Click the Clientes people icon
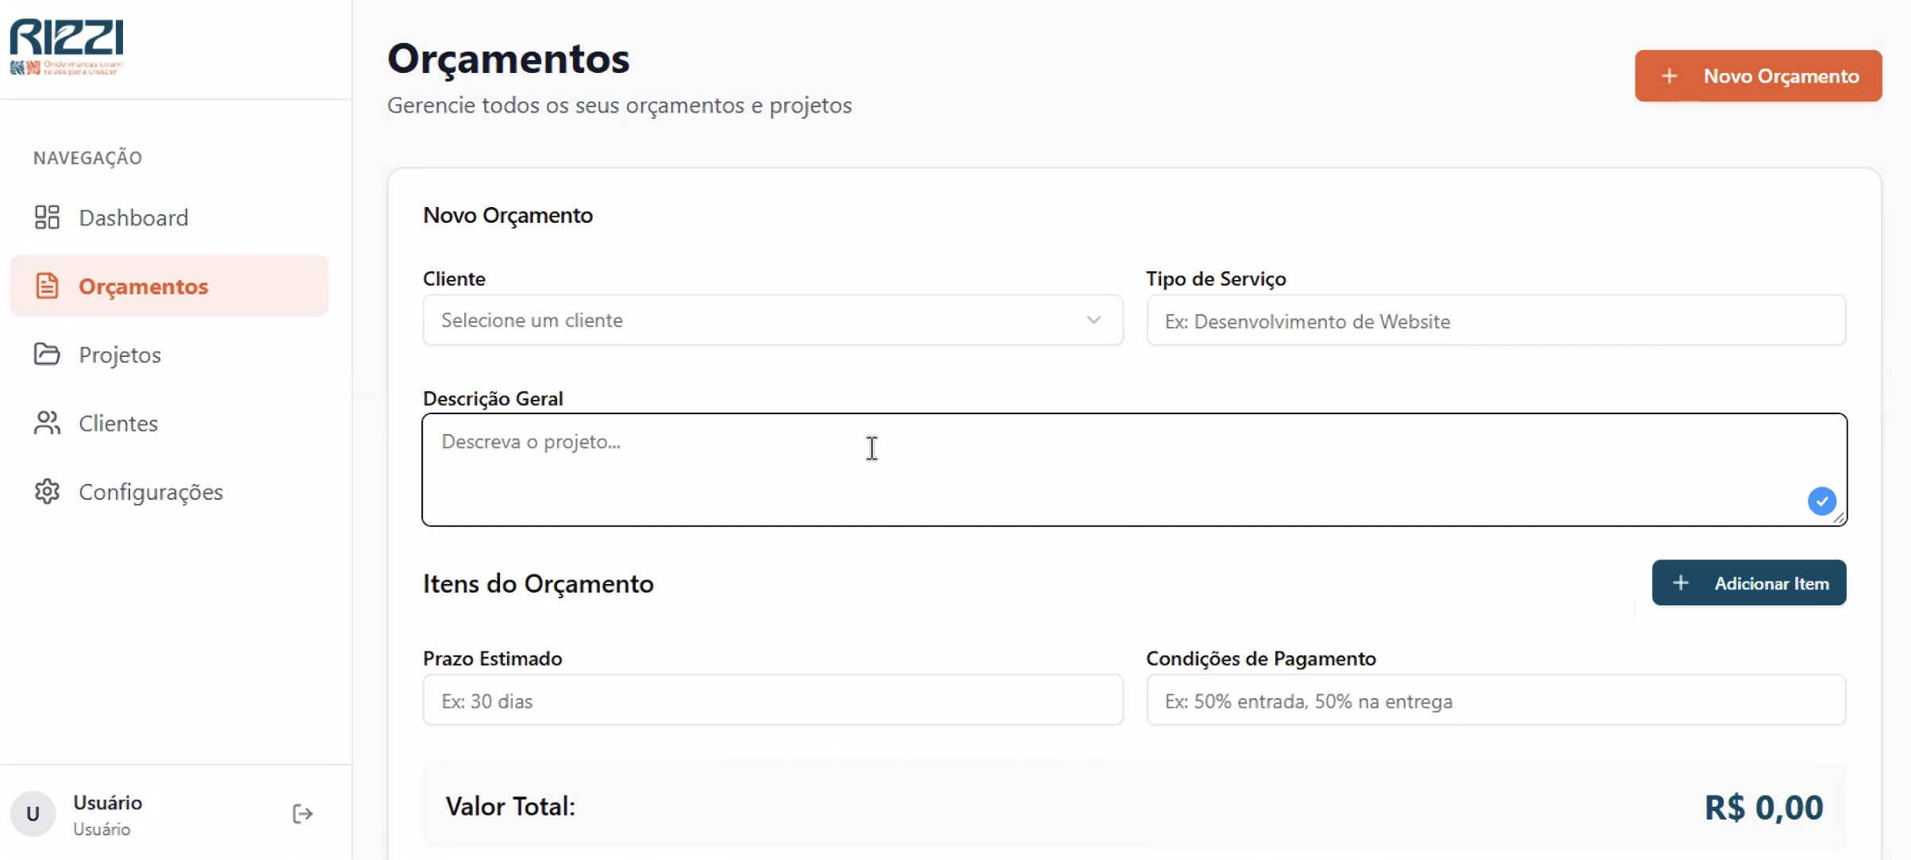1911x860 pixels. [47, 423]
